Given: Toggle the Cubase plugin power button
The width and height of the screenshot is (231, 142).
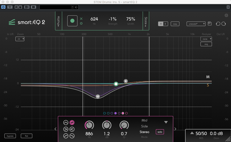Looking at the screenshot, I should 3,7.
